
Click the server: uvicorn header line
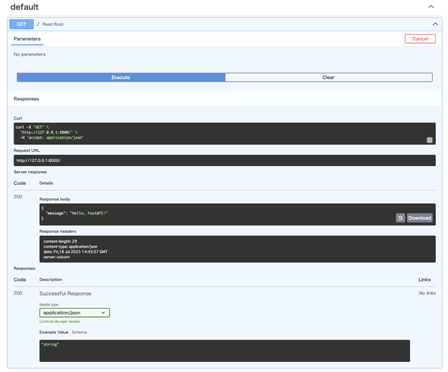(x=56, y=257)
